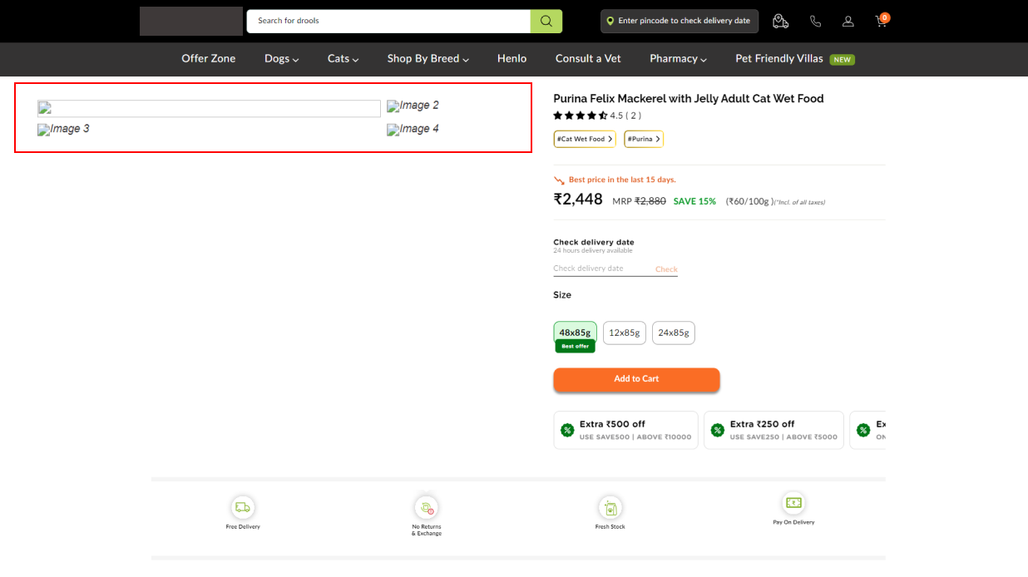Open the Cats dropdown
Screen dimensions: 1028x577
click(343, 58)
